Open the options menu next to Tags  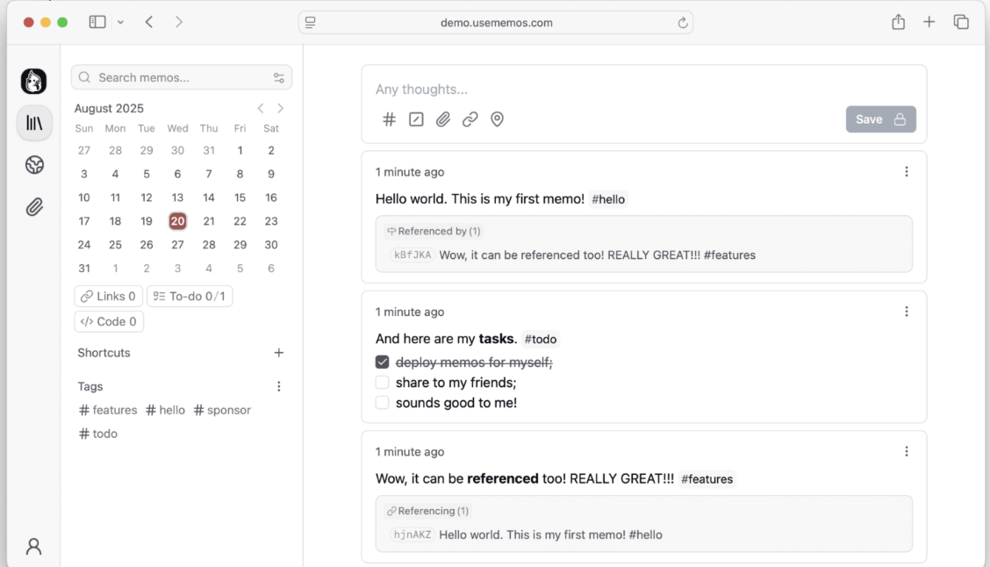pyautogui.click(x=279, y=386)
